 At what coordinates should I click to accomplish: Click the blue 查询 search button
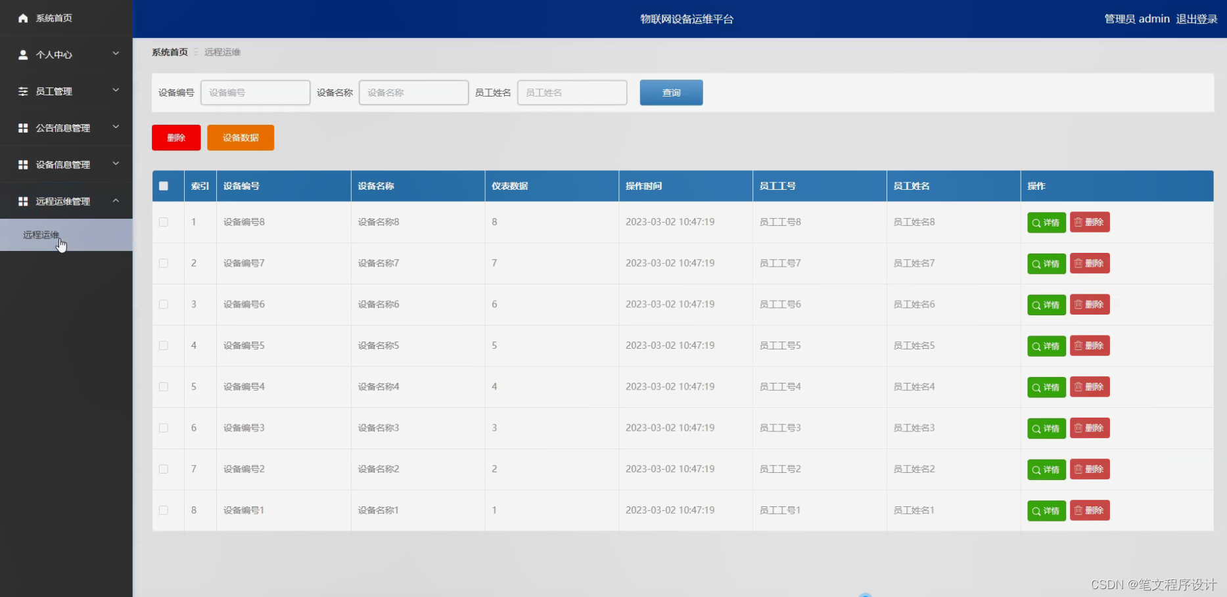point(671,93)
